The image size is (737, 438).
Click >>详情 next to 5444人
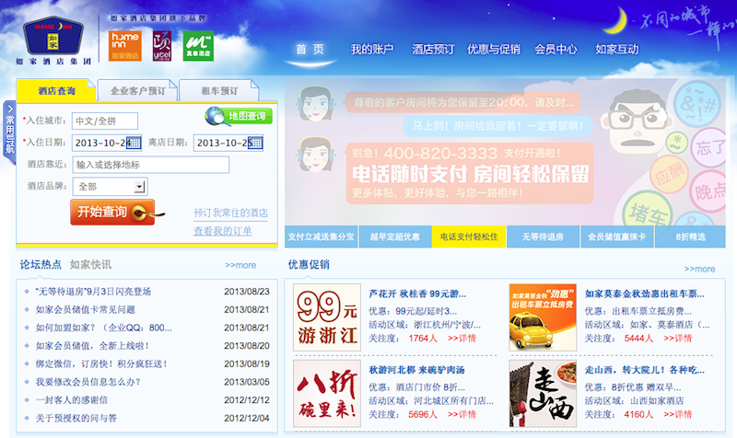tap(678, 339)
